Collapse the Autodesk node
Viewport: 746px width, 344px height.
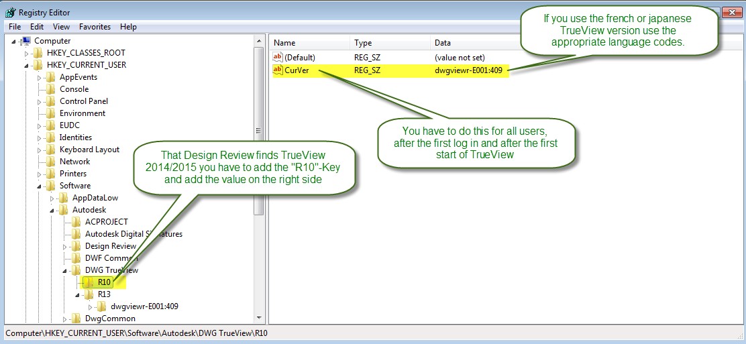pos(52,210)
